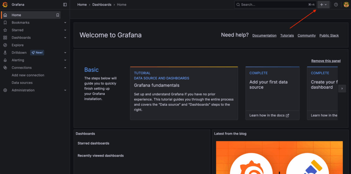Viewport: 351px width, 174px height.
Task: Open the Documentation link
Action: (x=264, y=35)
